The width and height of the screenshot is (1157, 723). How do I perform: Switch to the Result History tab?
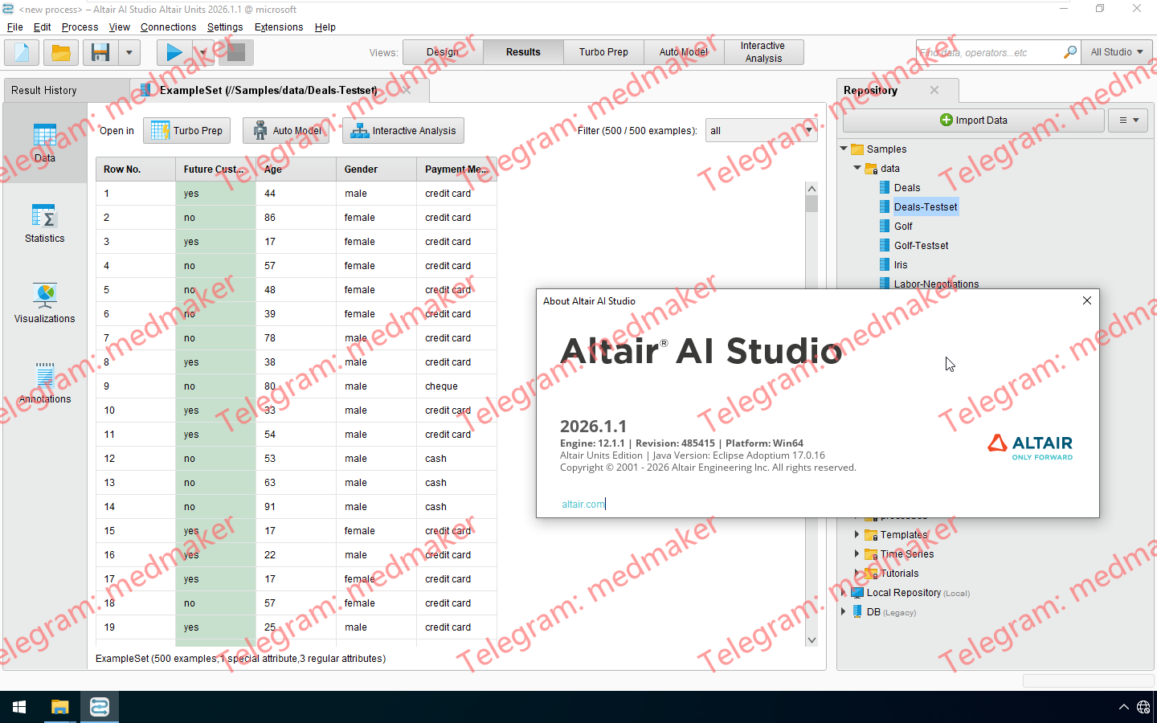(x=66, y=91)
